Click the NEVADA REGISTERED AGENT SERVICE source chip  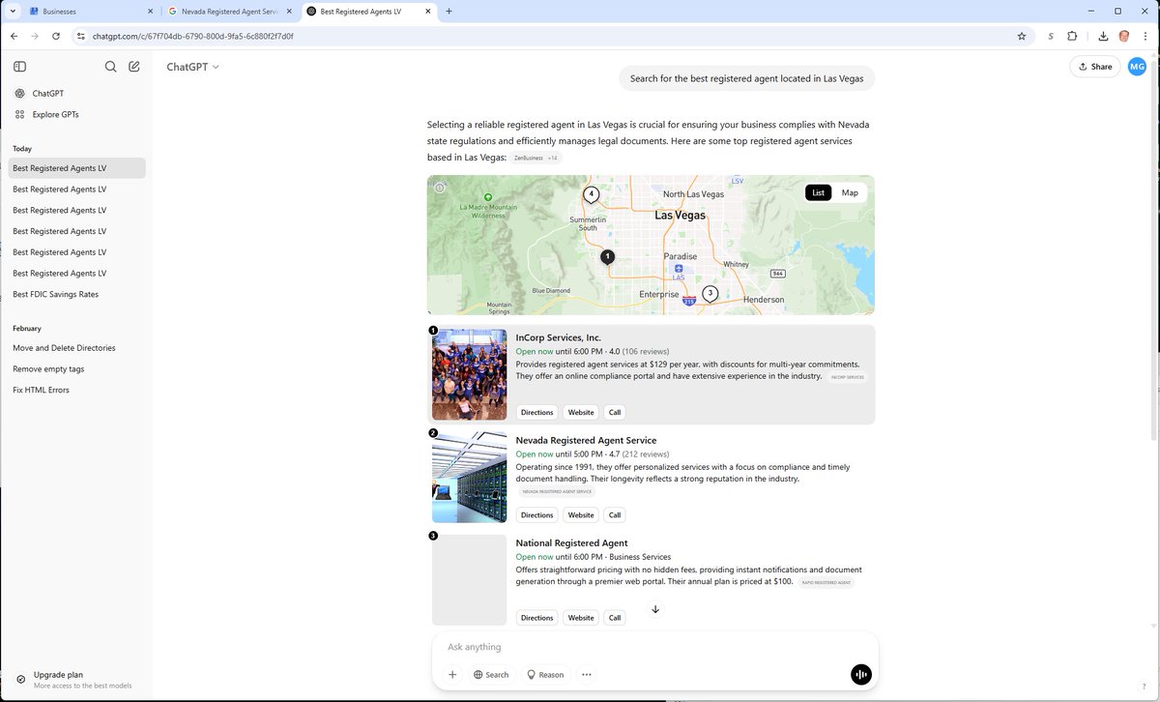point(556,491)
